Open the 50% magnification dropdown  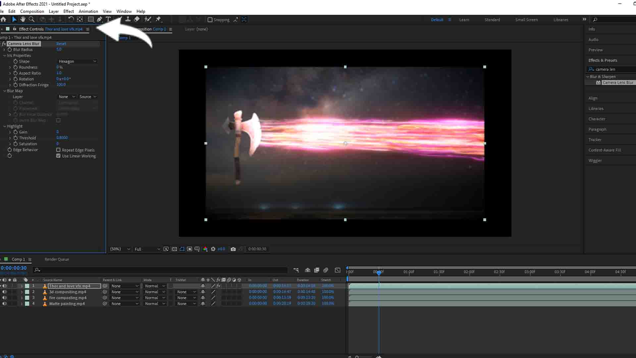(x=120, y=249)
